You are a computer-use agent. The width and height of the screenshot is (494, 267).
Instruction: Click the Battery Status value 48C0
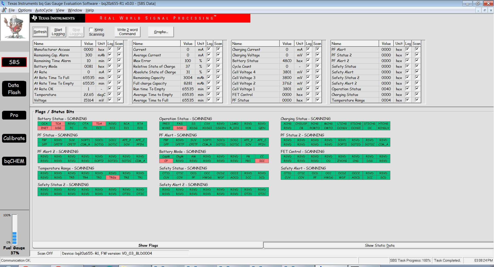[x=287, y=61]
